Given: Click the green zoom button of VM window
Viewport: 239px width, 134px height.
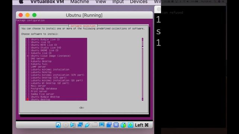Looking at the screenshot, I should [34, 15].
